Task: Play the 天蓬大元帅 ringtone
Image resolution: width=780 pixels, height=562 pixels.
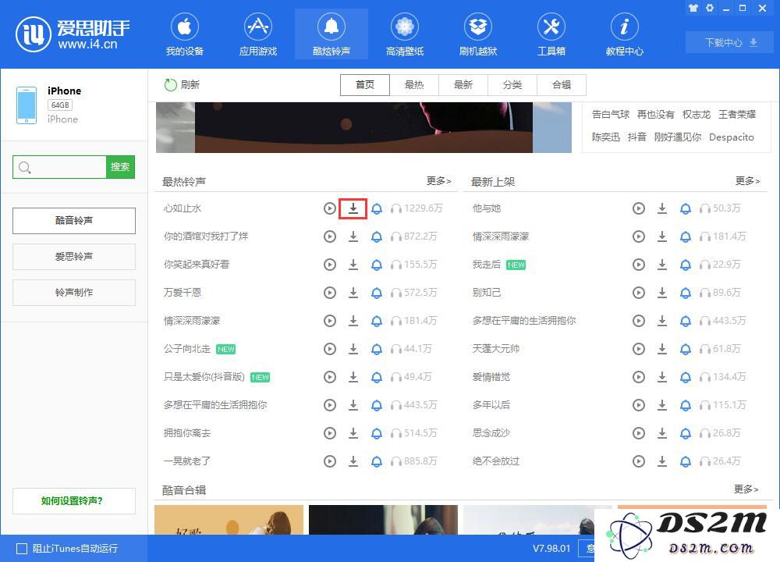Action: [x=639, y=349]
